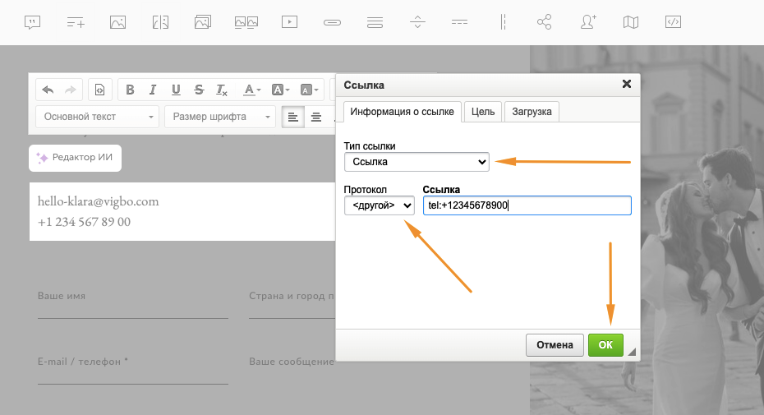
Task: Select the single image block icon
Action: pyautogui.click(x=117, y=22)
